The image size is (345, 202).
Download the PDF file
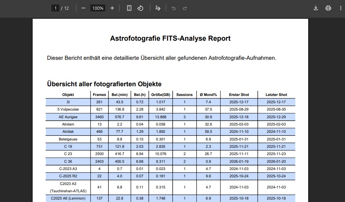pyautogui.click(x=316, y=8)
